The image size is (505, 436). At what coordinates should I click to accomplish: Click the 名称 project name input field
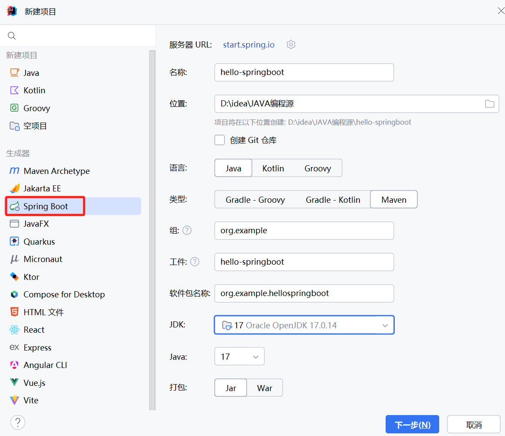point(304,72)
